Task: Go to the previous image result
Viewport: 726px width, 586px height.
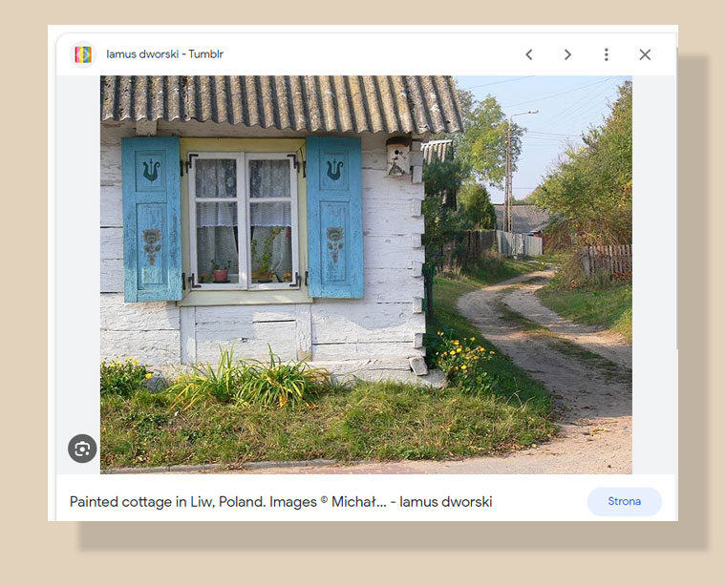Action: click(529, 54)
